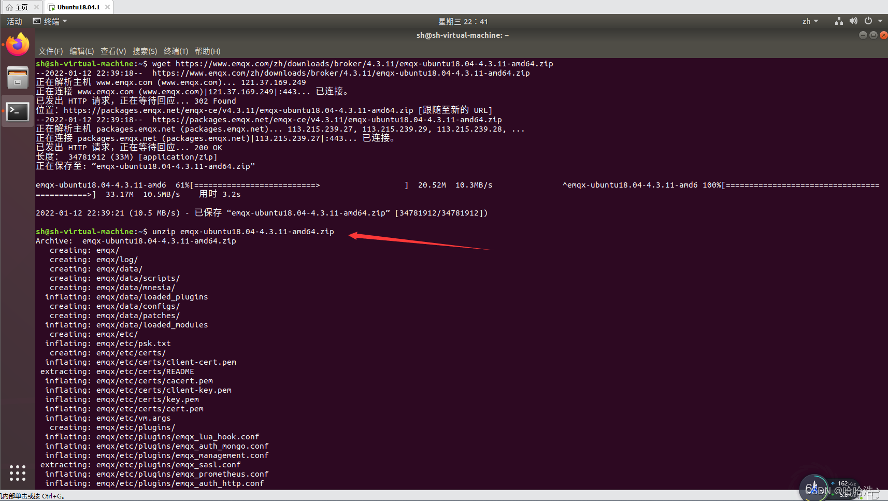Click the Terminal icon in the dock
Viewport: 888px width, 501px height.
point(18,111)
